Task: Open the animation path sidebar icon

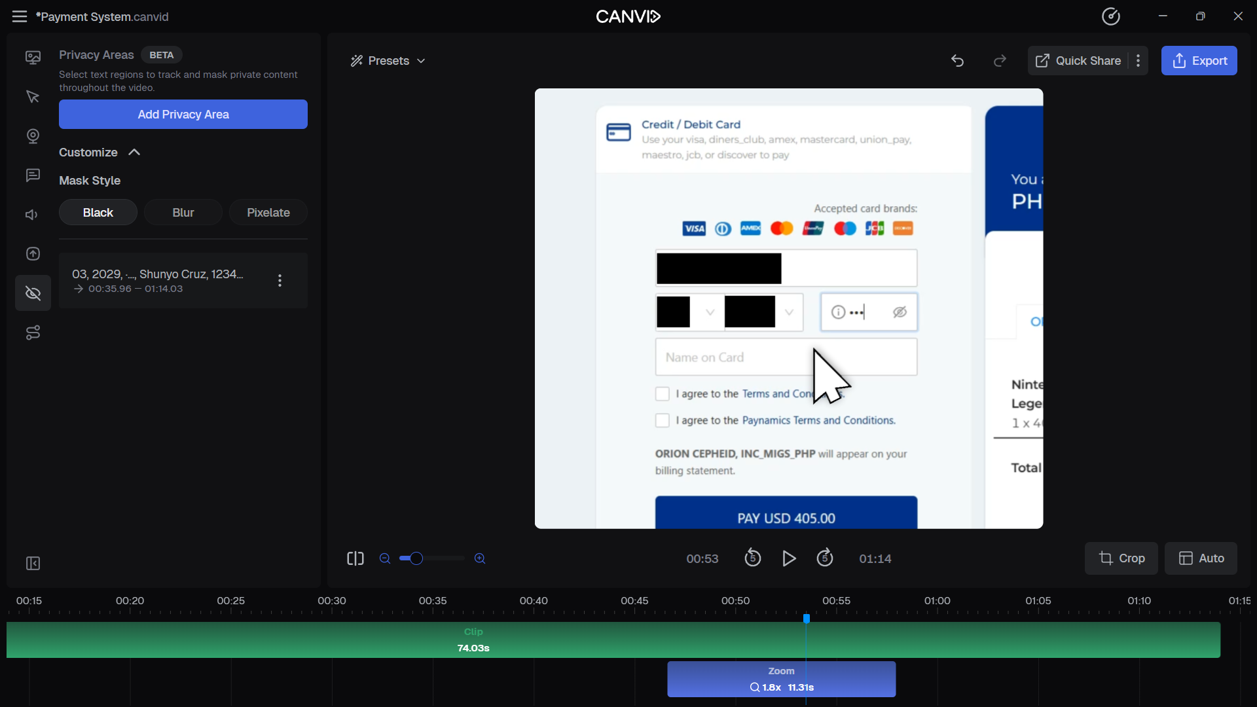Action: [33, 333]
